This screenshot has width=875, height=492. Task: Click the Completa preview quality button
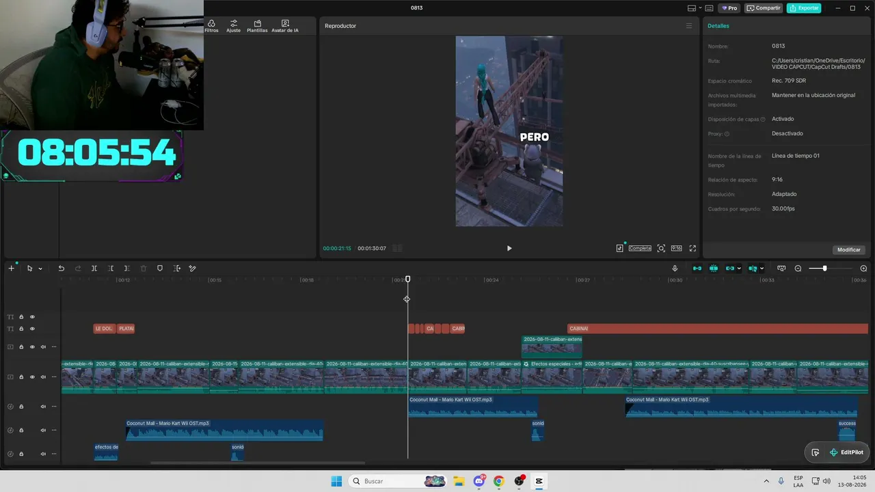[x=640, y=248]
